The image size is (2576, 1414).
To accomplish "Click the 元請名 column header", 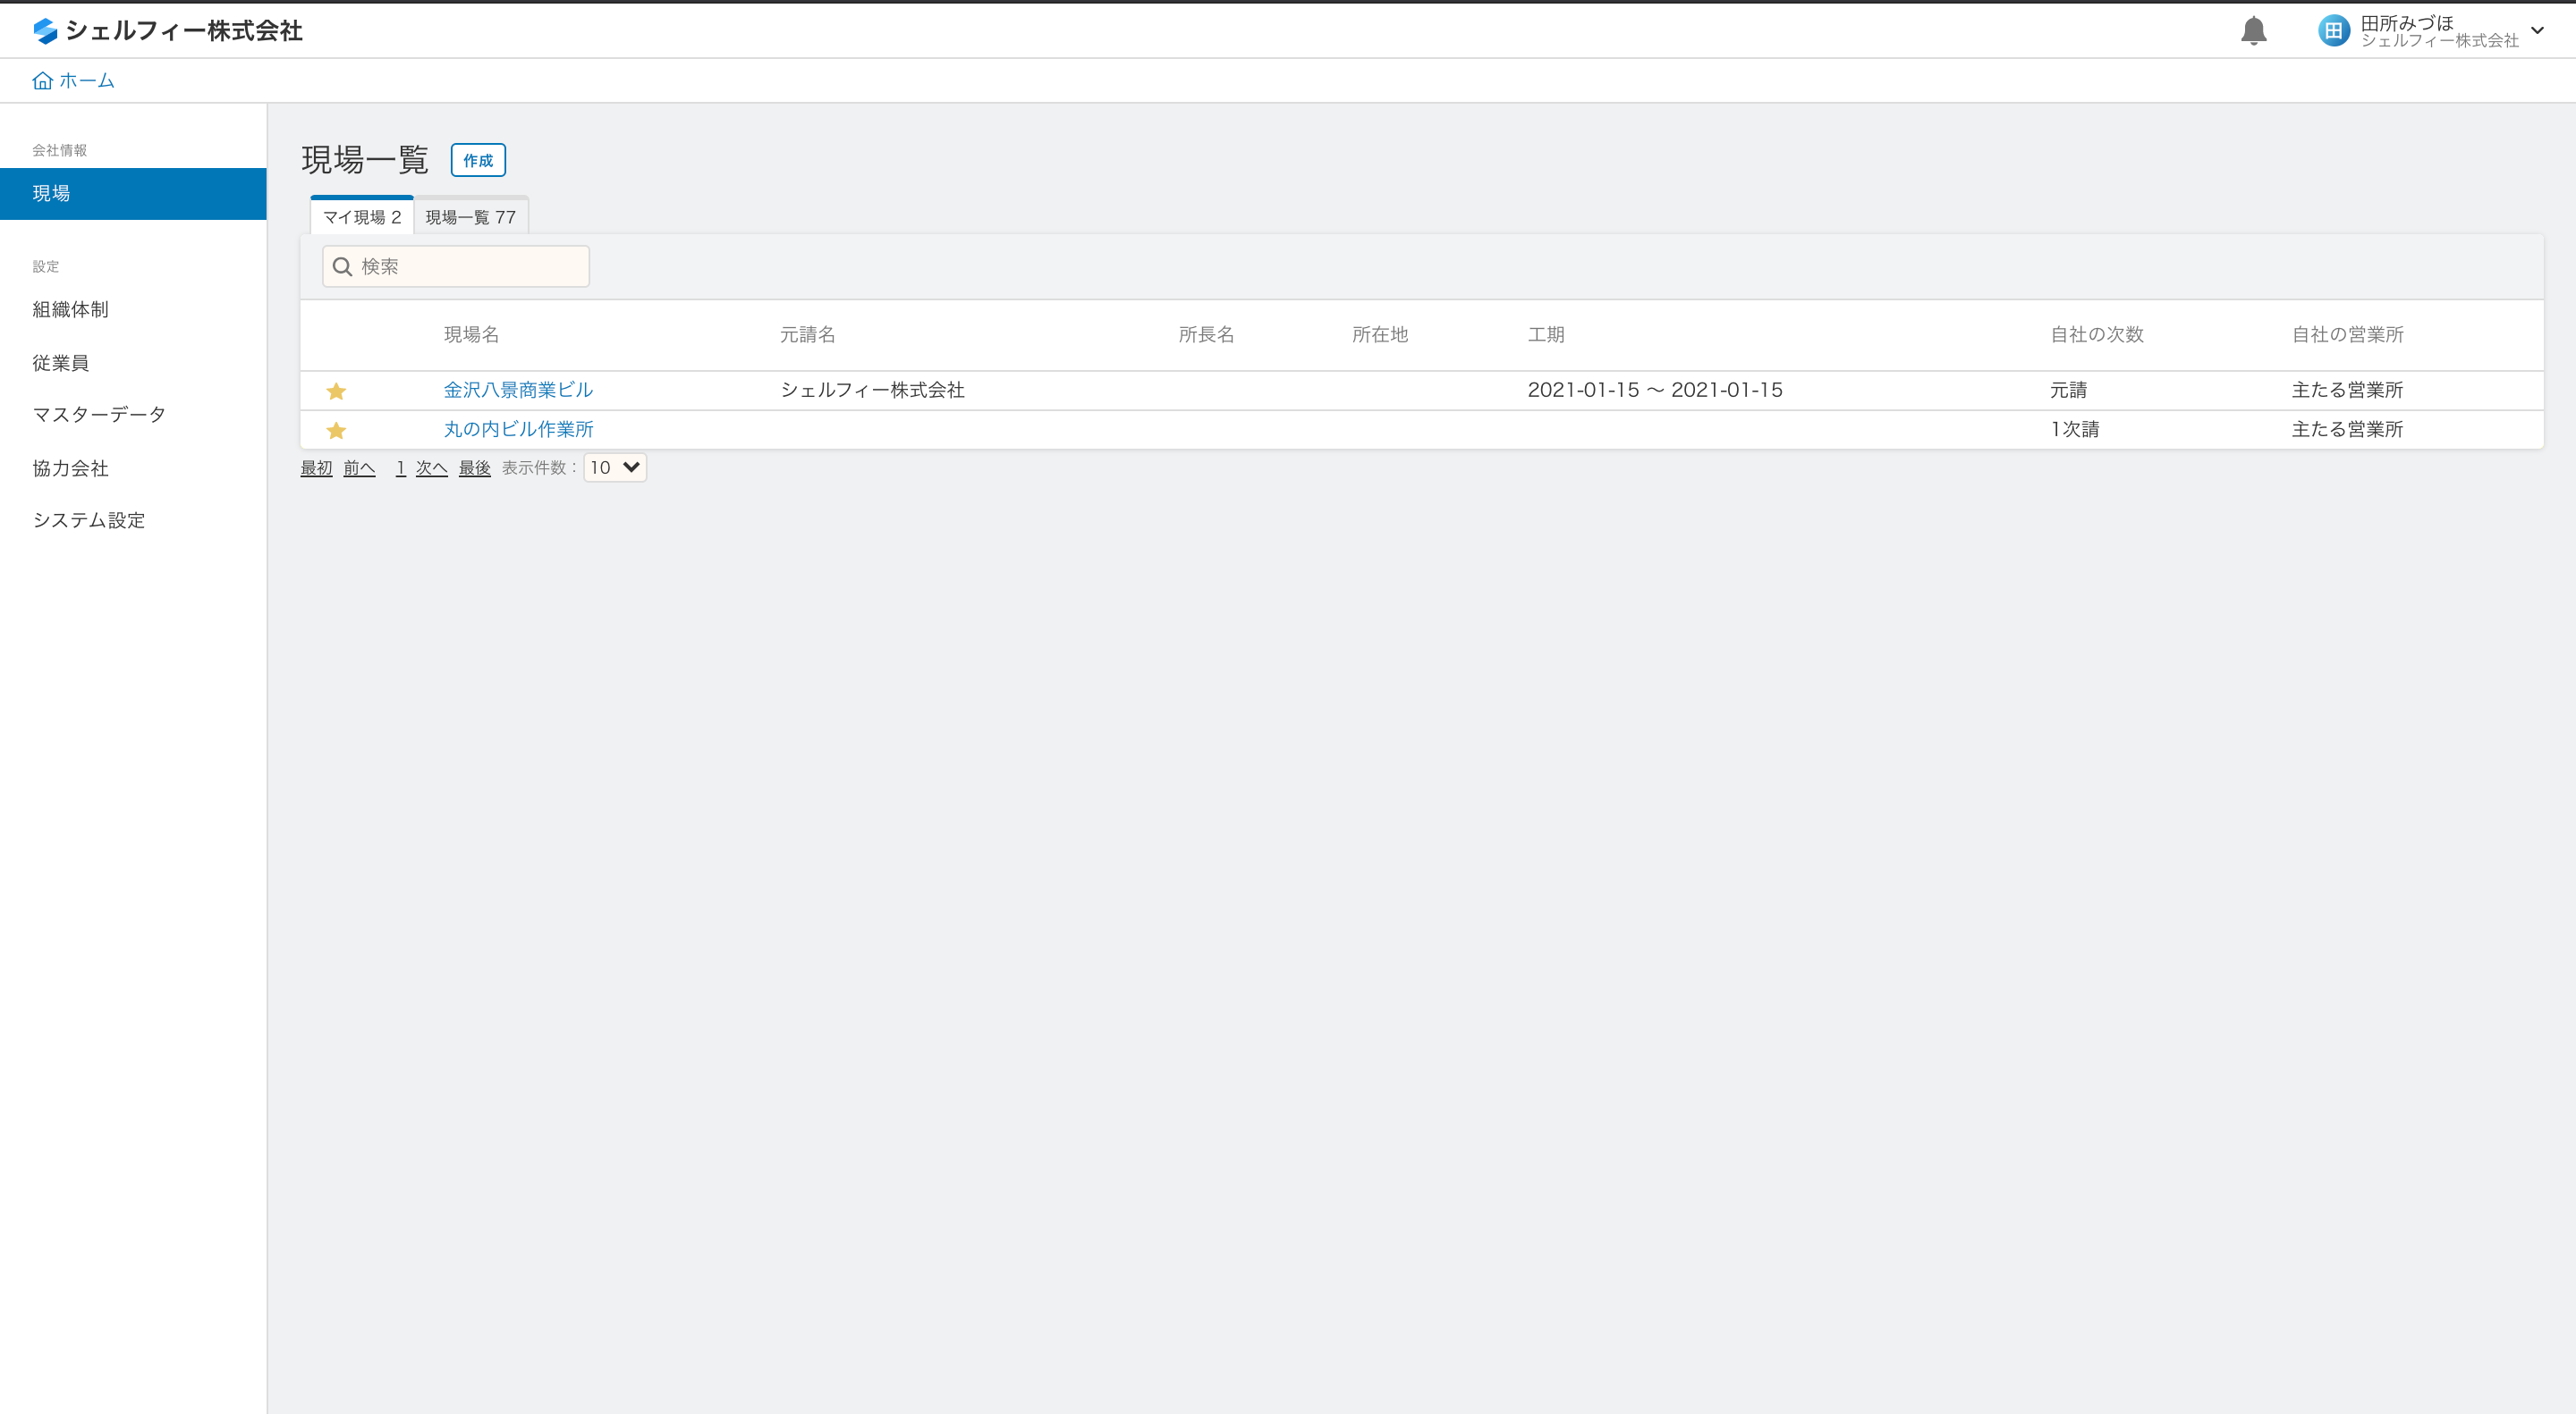I will pyautogui.click(x=807, y=335).
